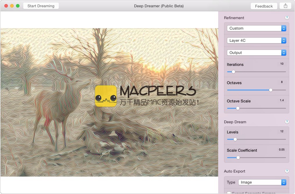Image resolution: width=295 pixels, height=194 pixels.
Task: Click the Levels value 12
Action: pos(282,131)
